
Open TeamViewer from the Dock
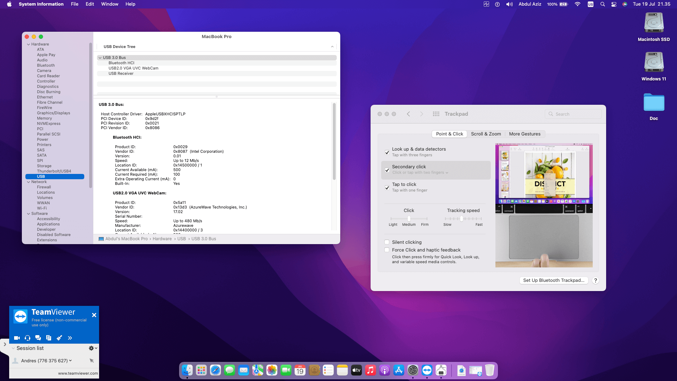click(x=427, y=370)
